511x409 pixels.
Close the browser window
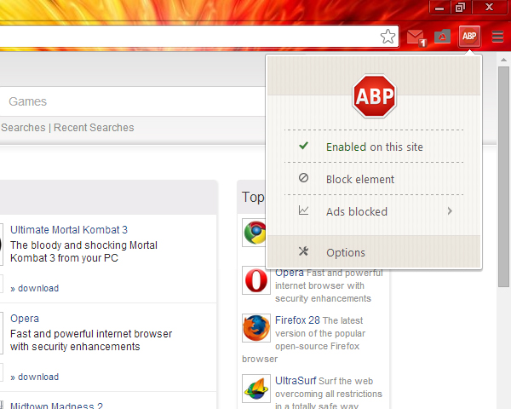489,7
